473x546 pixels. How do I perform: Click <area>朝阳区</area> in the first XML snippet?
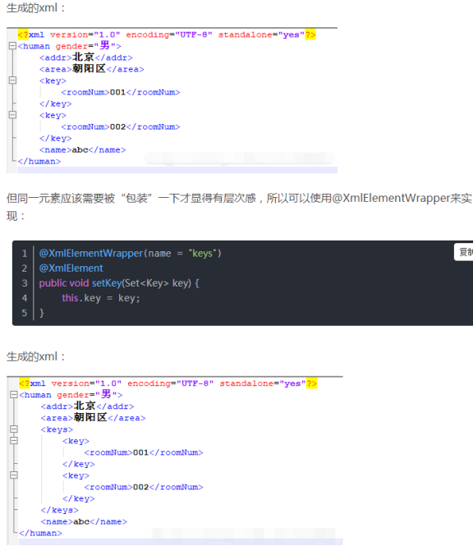click(x=92, y=69)
